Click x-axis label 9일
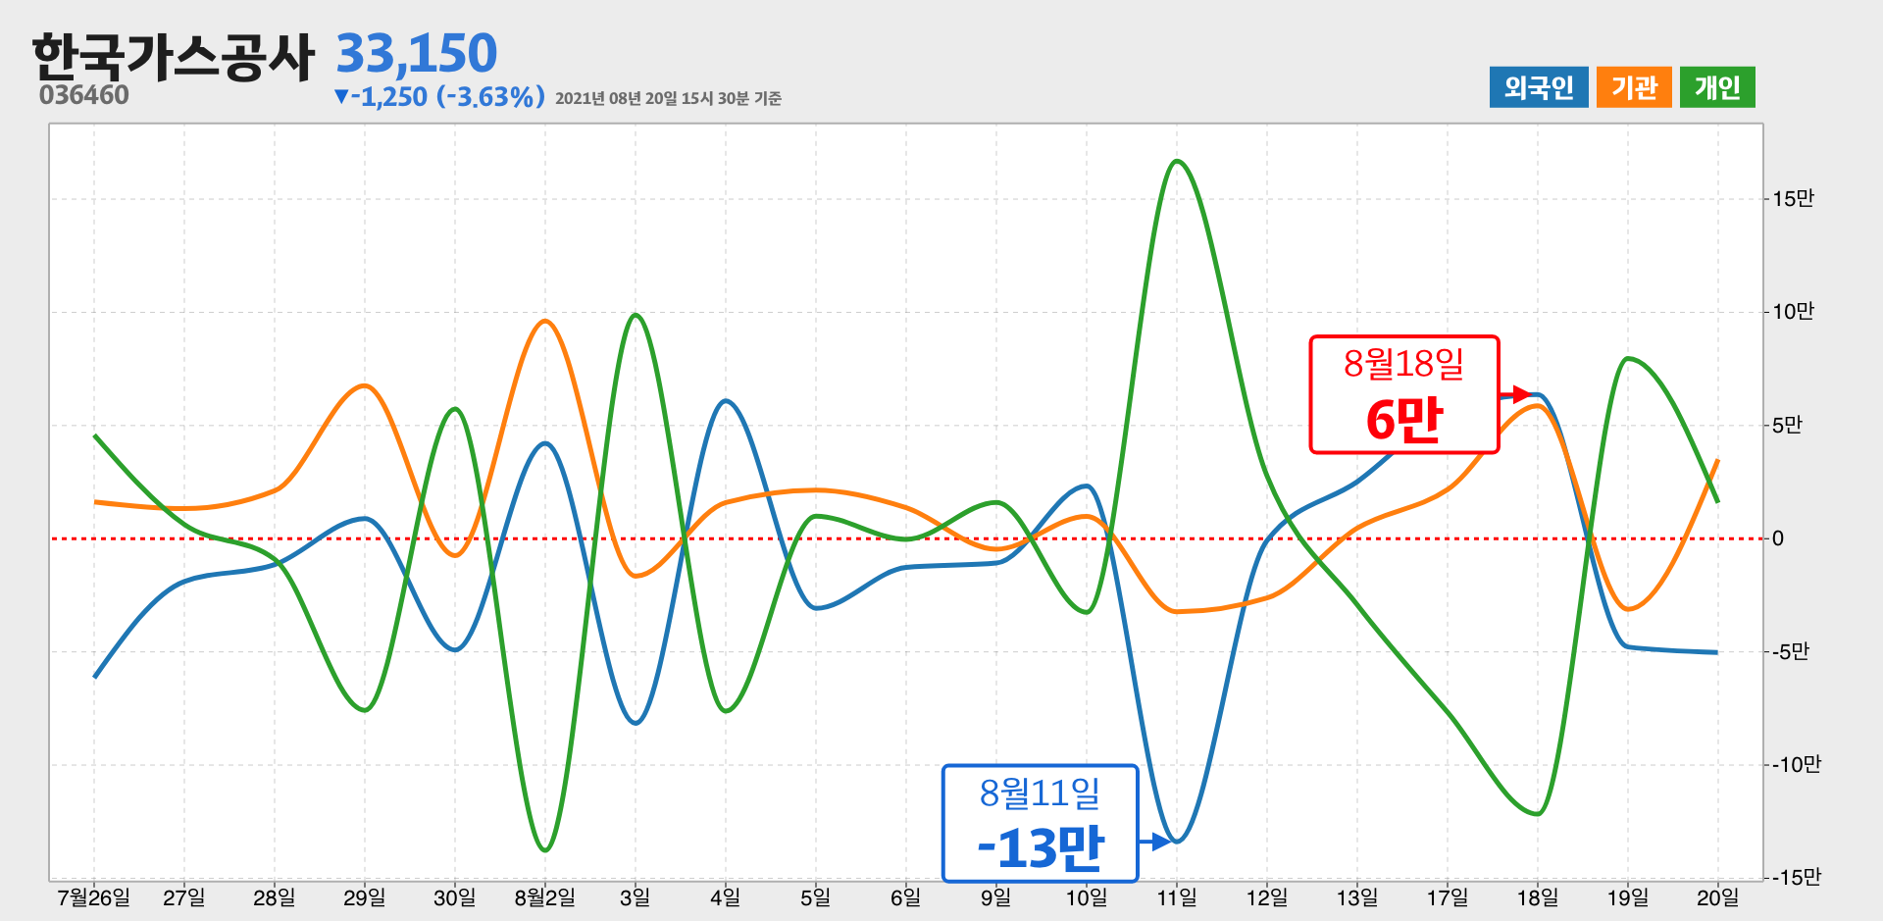The image size is (1883, 921). 996,897
